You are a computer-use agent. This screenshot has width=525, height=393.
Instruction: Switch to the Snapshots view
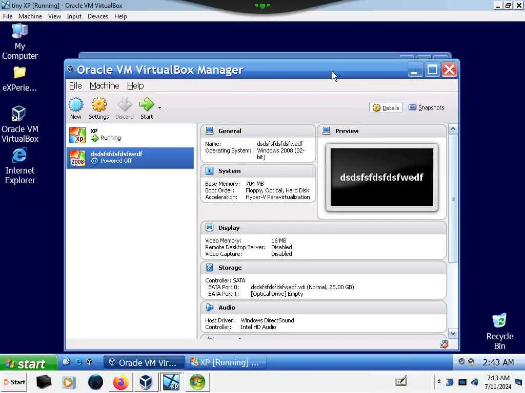point(426,107)
